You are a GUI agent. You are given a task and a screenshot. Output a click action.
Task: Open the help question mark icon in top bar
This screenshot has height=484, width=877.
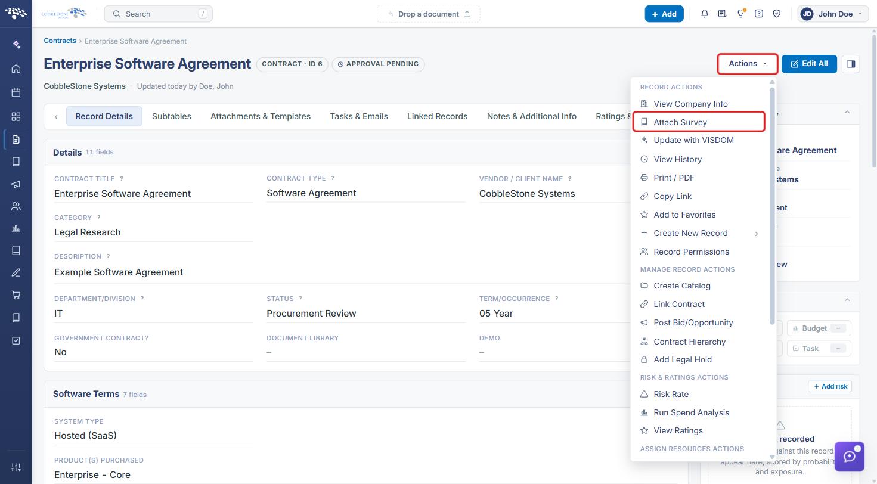pyautogui.click(x=759, y=14)
